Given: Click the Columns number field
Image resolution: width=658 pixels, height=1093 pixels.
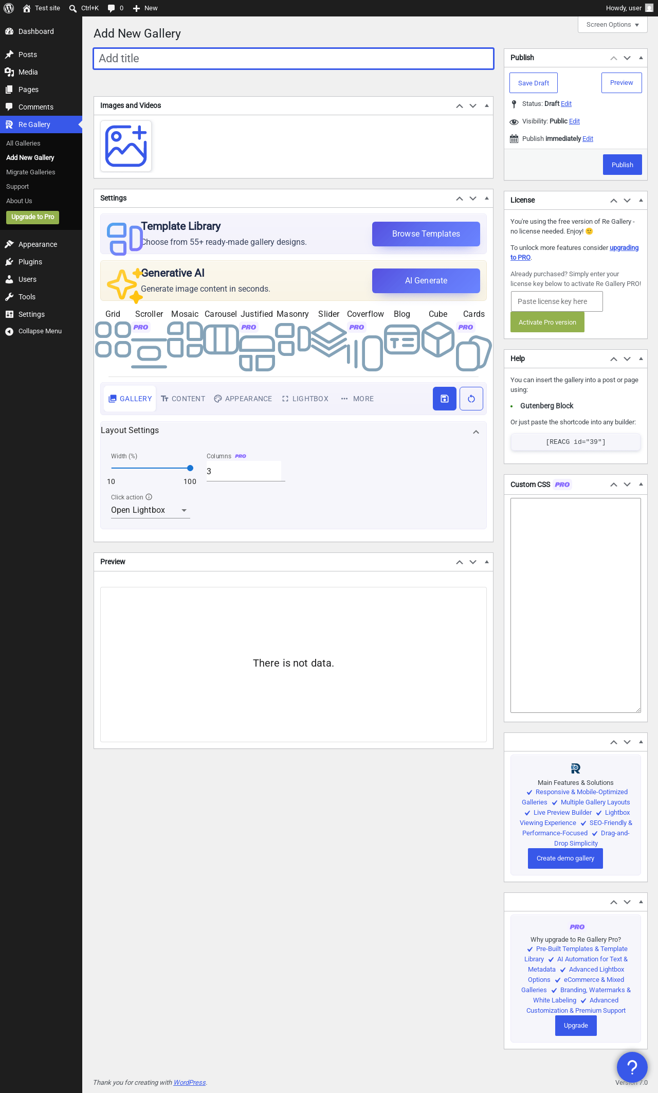Looking at the screenshot, I should click(x=246, y=471).
